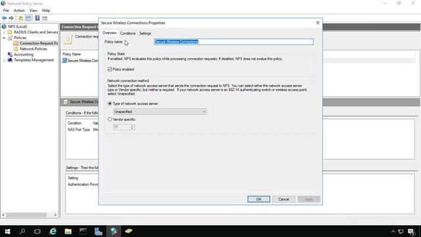Click the Policy Name column header
Image resolution: width=421 pixels, height=237 pixels.
(x=72, y=54)
